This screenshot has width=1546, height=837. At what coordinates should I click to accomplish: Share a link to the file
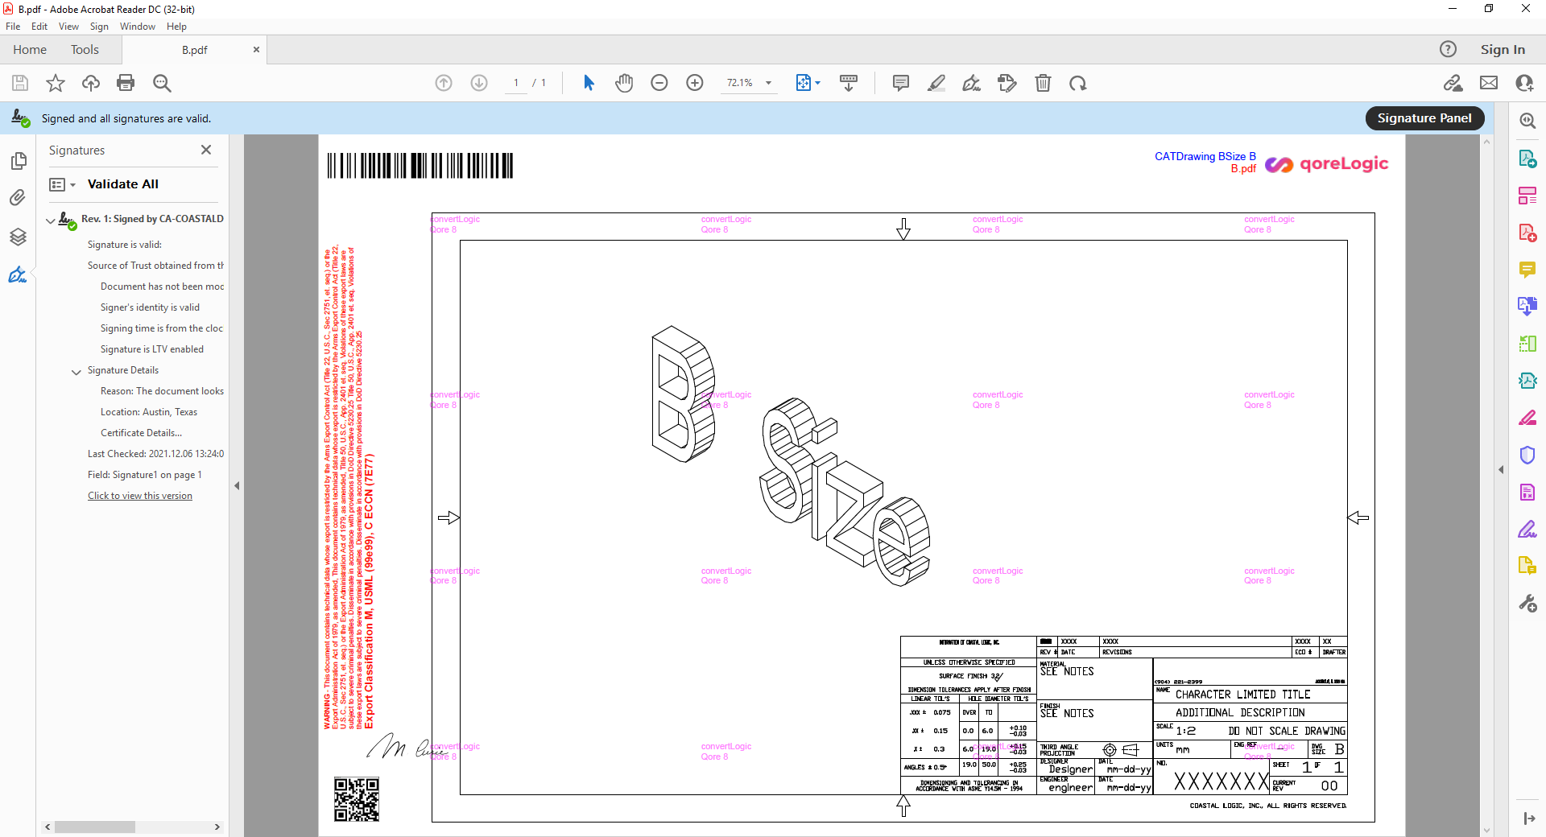tap(1453, 83)
